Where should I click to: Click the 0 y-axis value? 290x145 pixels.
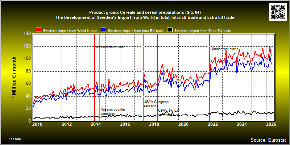(29, 121)
